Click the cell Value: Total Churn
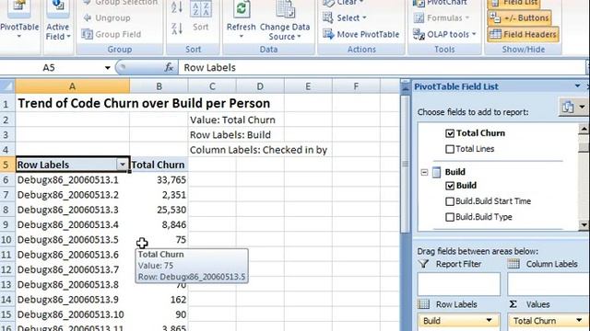The width and height of the screenshot is (590, 331). [232, 120]
